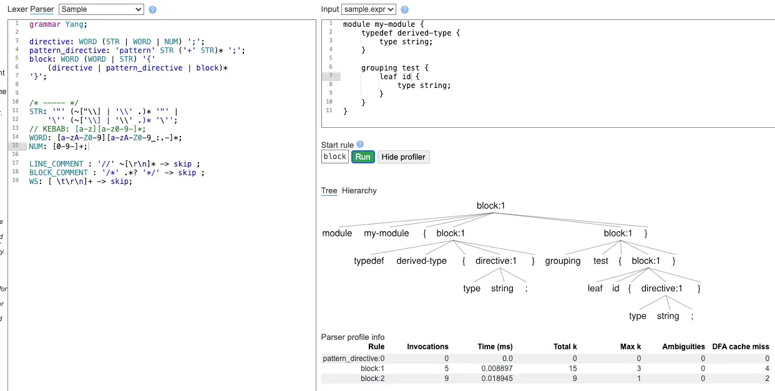Image resolution: width=775 pixels, height=391 pixels.
Task: Click the block:2 profile row label
Action: [x=373, y=379]
